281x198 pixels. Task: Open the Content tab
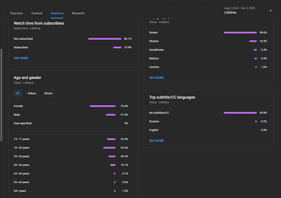(37, 13)
